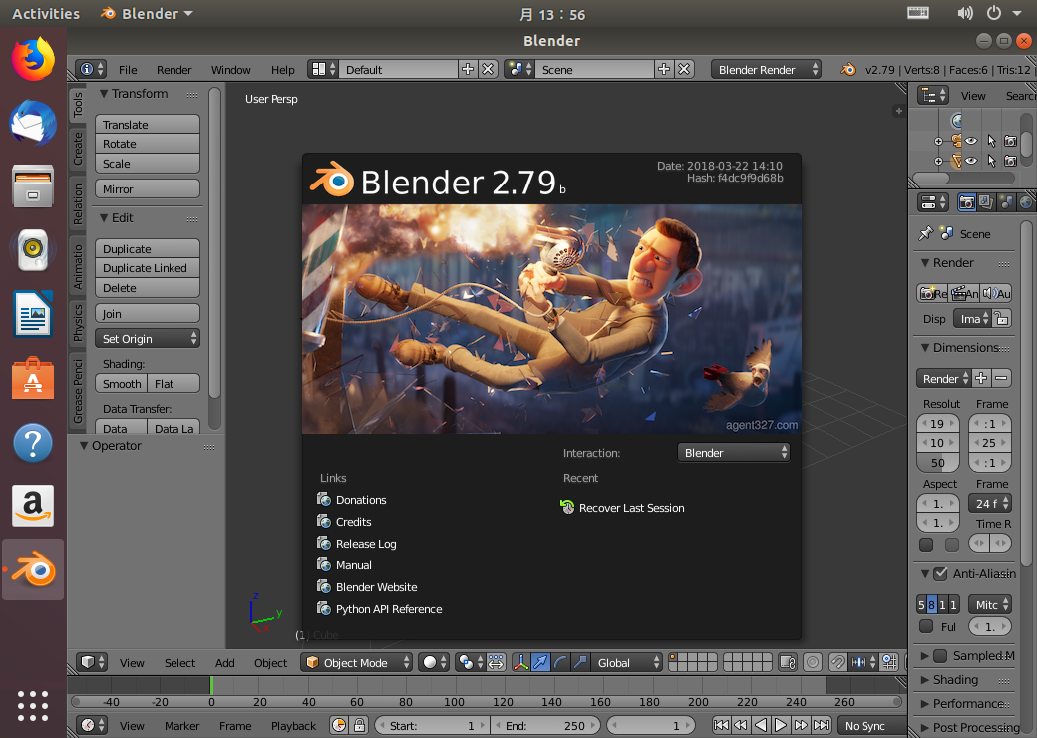The height and width of the screenshot is (738, 1037).
Task: Pin the properties context with pin icon
Action: coord(926,233)
